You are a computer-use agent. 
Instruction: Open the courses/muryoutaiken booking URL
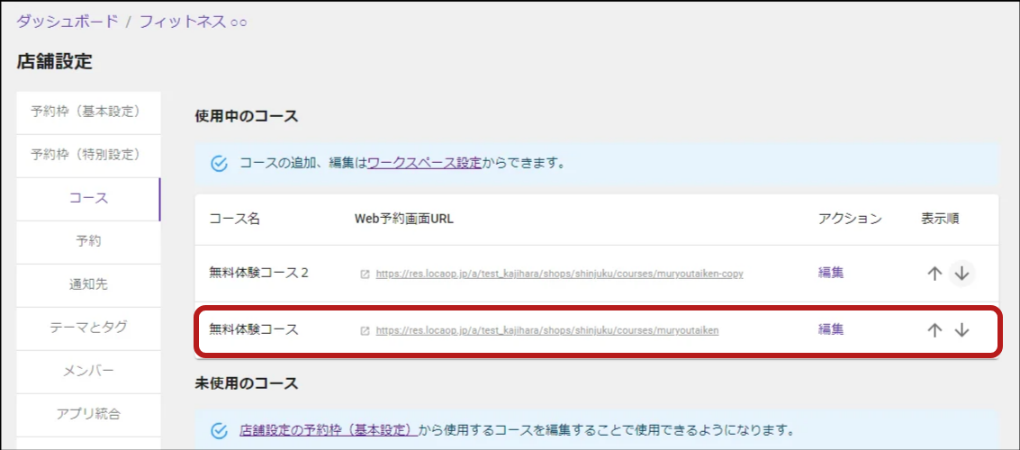(x=547, y=330)
